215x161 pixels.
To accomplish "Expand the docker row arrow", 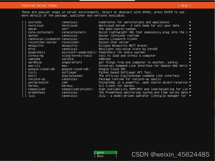I will click(190, 35).
